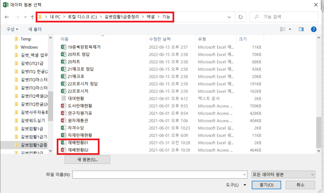Expand the address bar history dropdown
The width and height of the screenshot is (324, 193).
[230, 17]
